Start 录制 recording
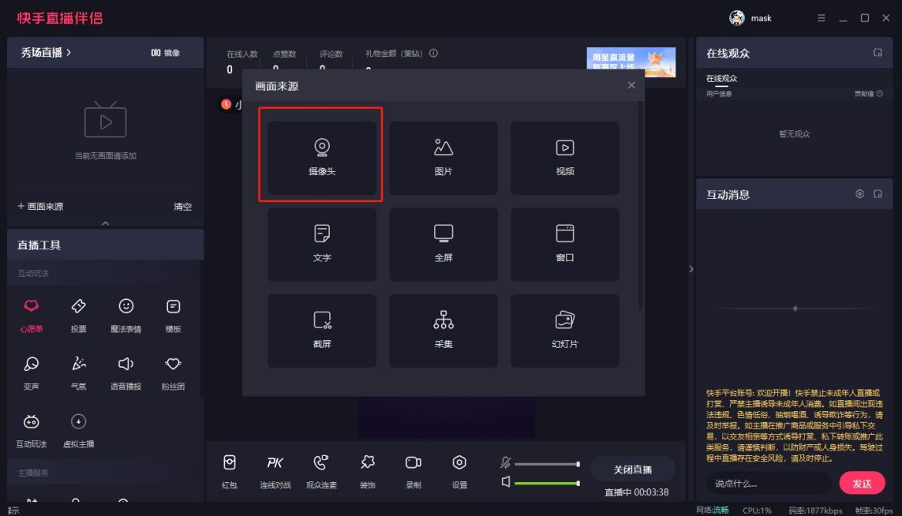 pyautogui.click(x=413, y=471)
